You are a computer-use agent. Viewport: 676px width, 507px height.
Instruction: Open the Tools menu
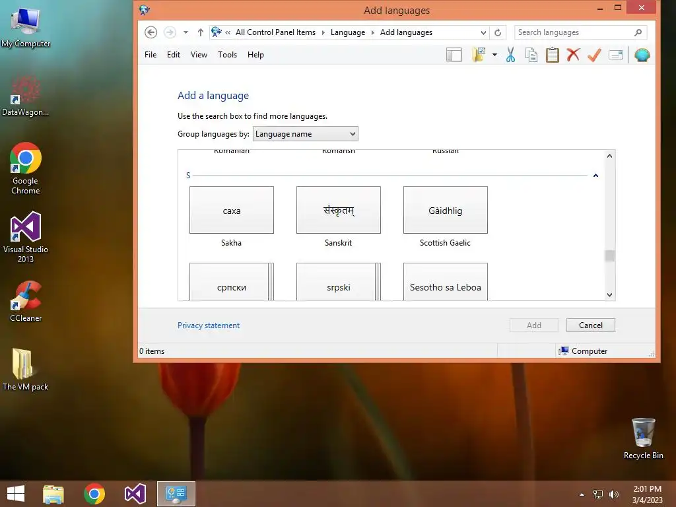click(x=227, y=55)
